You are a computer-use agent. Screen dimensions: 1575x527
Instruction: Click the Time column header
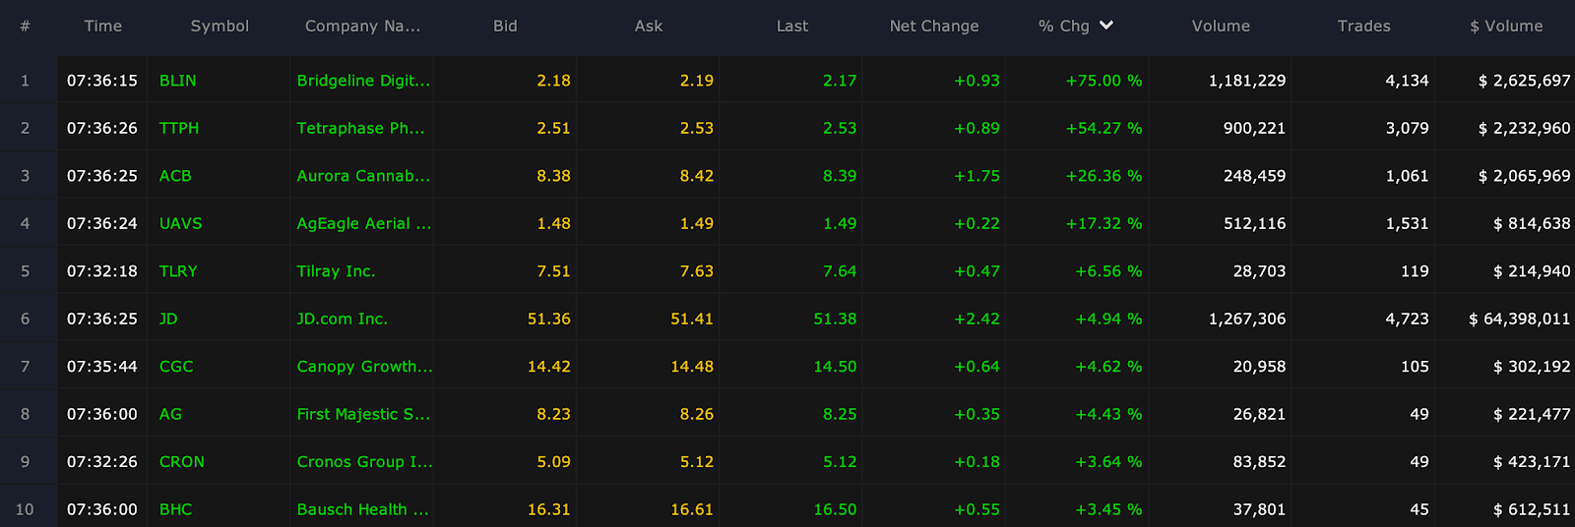coord(103,27)
